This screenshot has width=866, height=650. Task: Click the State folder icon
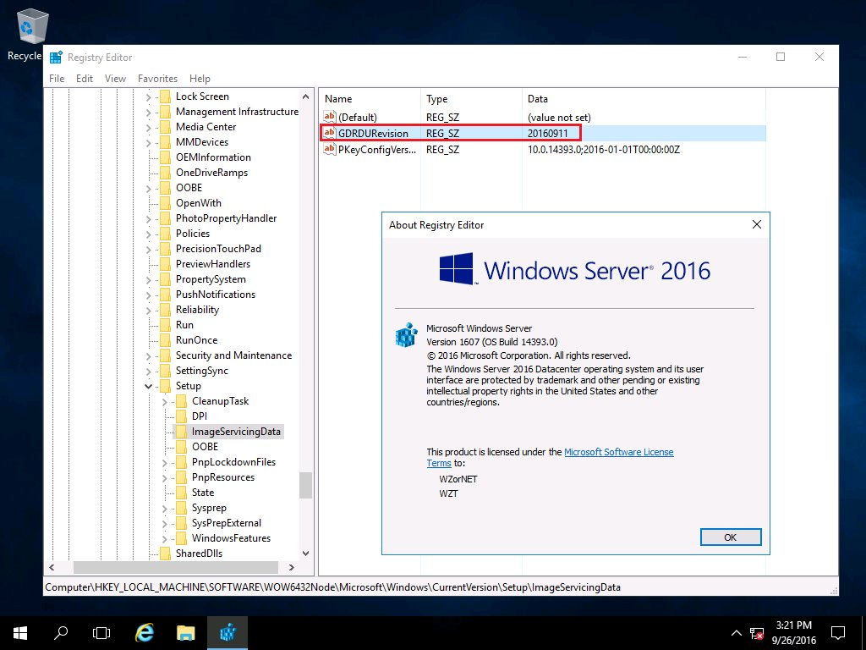coord(181,493)
